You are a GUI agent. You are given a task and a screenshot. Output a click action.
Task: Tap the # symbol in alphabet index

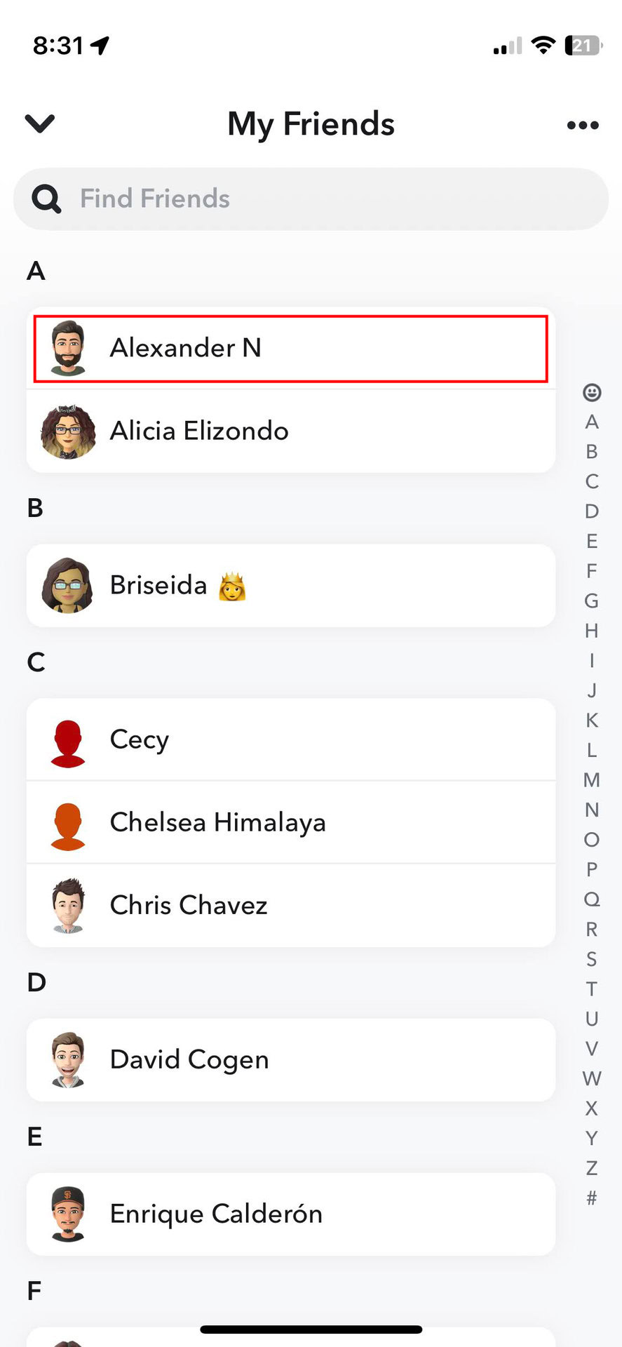[x=592, y=1198]
